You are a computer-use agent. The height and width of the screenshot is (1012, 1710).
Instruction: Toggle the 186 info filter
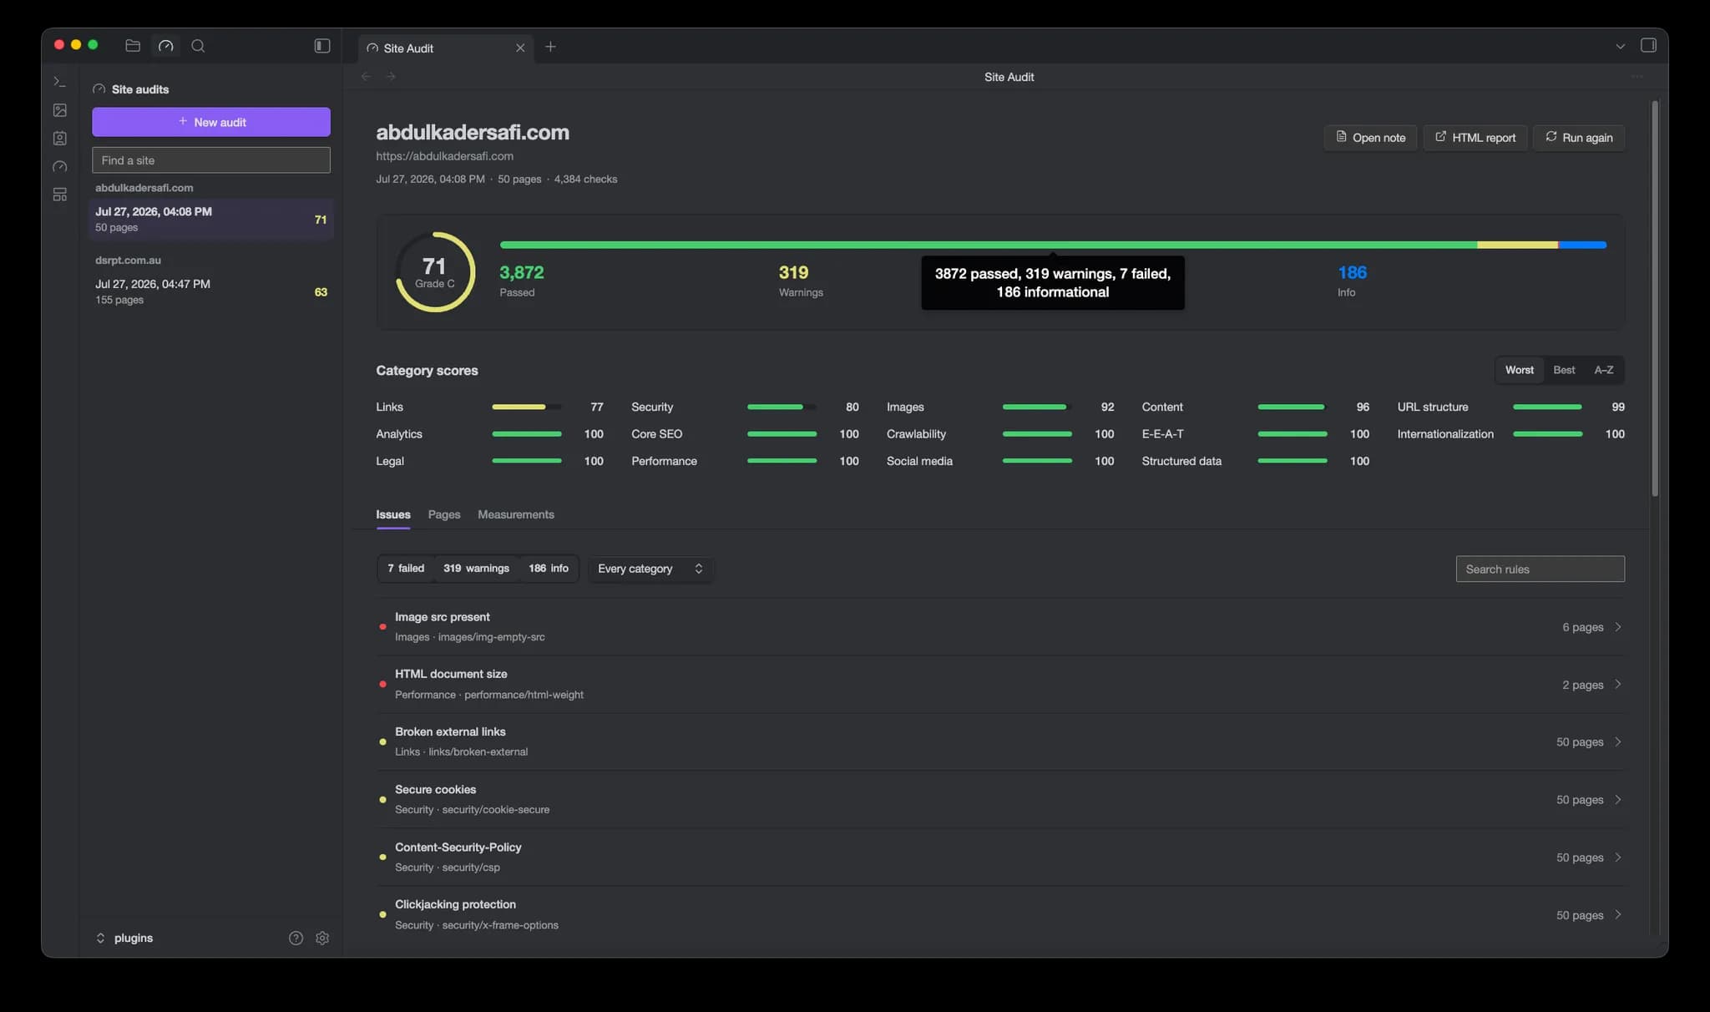click(549, 569)
